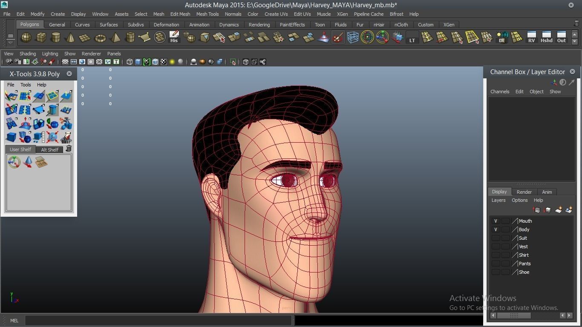This screenshot has height=327, width=582.
Task: Select the sculpt geometry brush shelf icon
Action: (338, 37)
